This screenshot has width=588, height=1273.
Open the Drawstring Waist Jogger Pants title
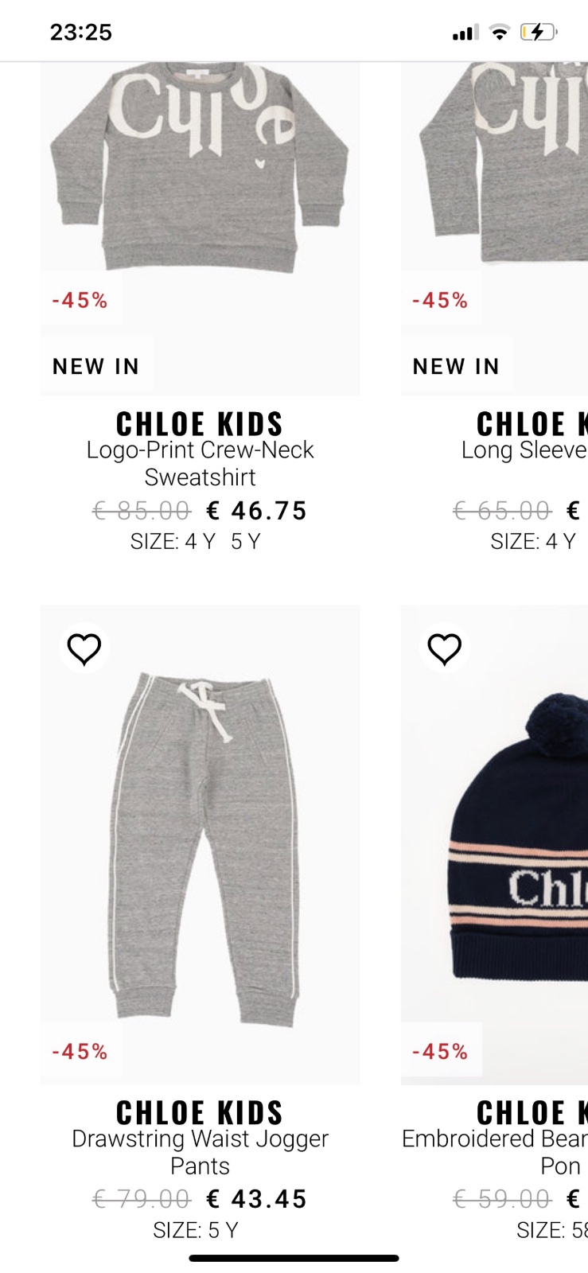200,1152
